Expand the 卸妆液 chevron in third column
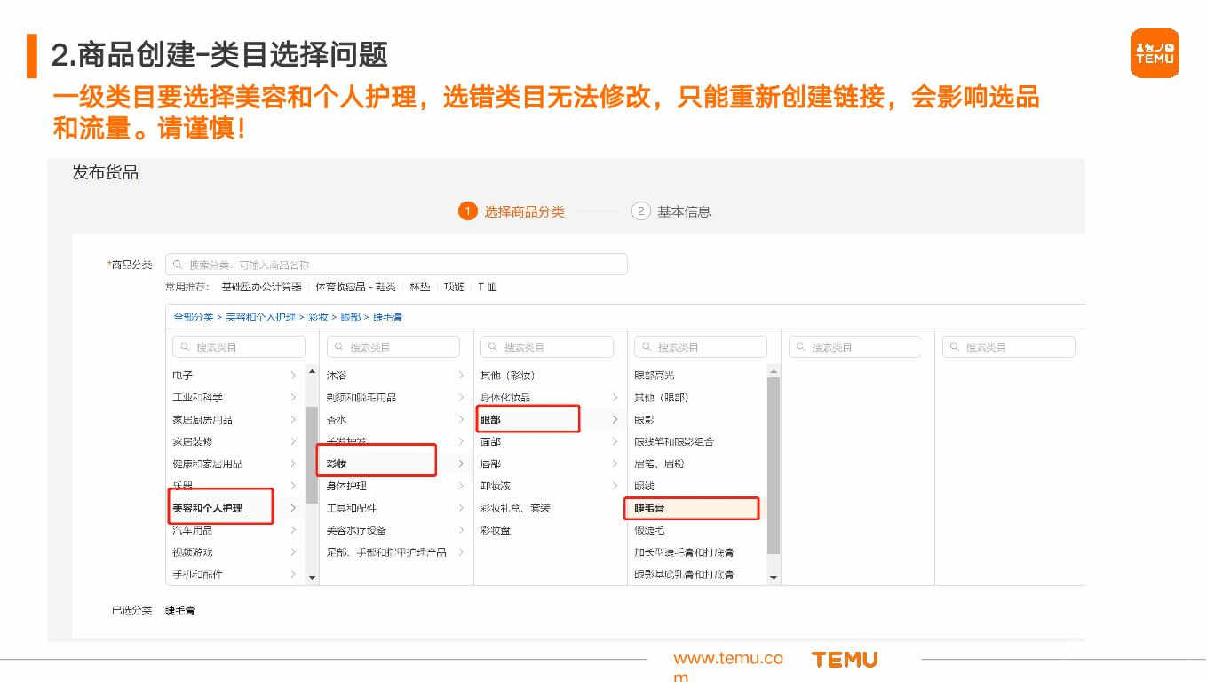The width and height of the screenshot is (1207, 682). click(x=615, y=486)
